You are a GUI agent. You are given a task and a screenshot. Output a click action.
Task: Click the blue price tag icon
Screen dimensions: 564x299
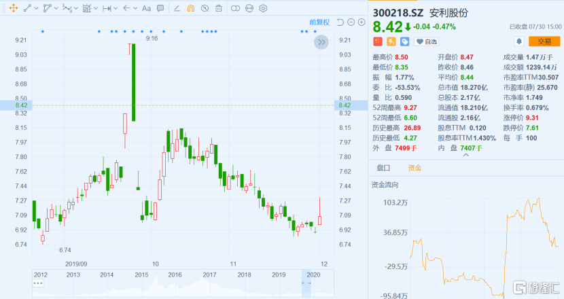[405, 41]
